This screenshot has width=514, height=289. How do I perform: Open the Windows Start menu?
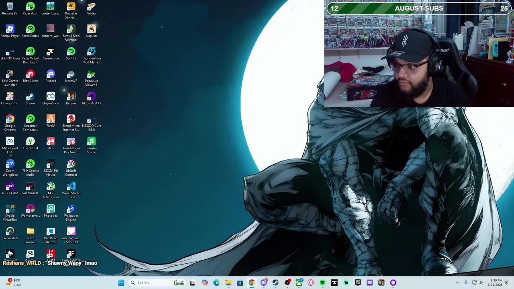[121, 283]
